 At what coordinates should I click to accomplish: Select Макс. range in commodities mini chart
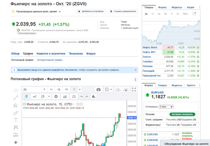coord(185,14)
